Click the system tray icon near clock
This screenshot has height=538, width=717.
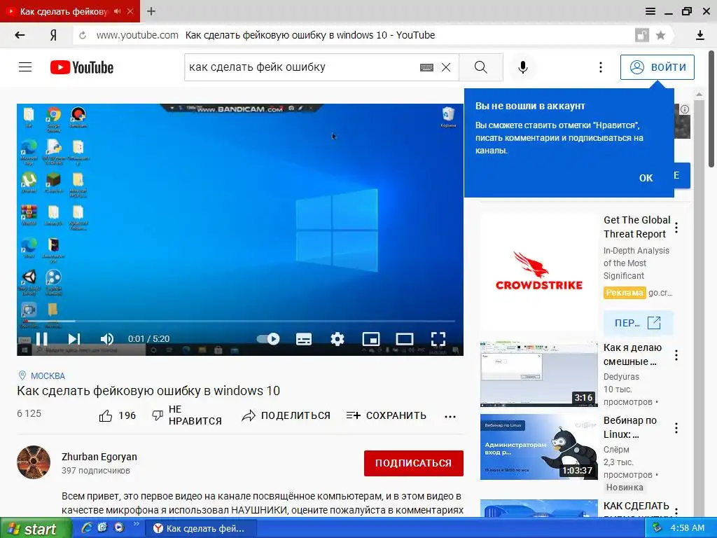657,528
